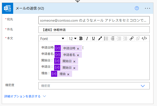This screenshot has width=157, height=106.
Task: Remove the 申請者名 dynamic token
Action: click(x=78, y=55)
